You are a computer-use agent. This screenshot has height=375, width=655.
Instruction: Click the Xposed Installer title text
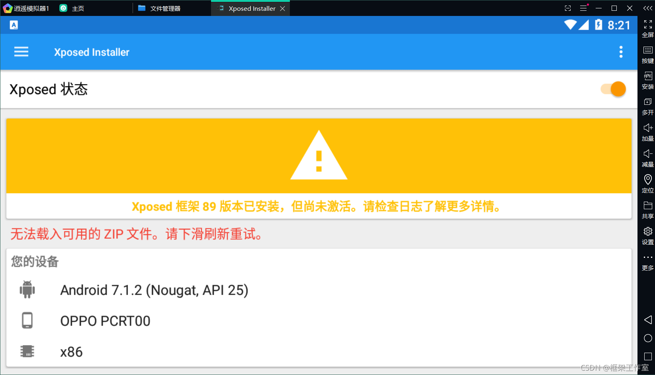click(92, 52)
